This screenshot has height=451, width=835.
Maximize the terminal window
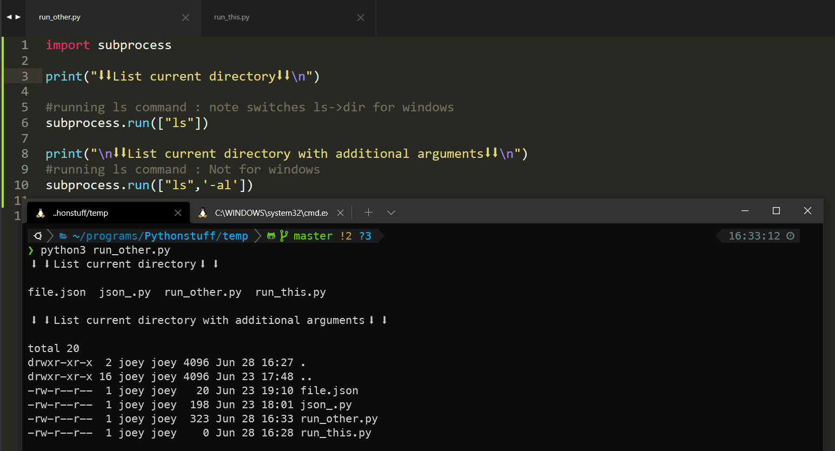point(776,211)
